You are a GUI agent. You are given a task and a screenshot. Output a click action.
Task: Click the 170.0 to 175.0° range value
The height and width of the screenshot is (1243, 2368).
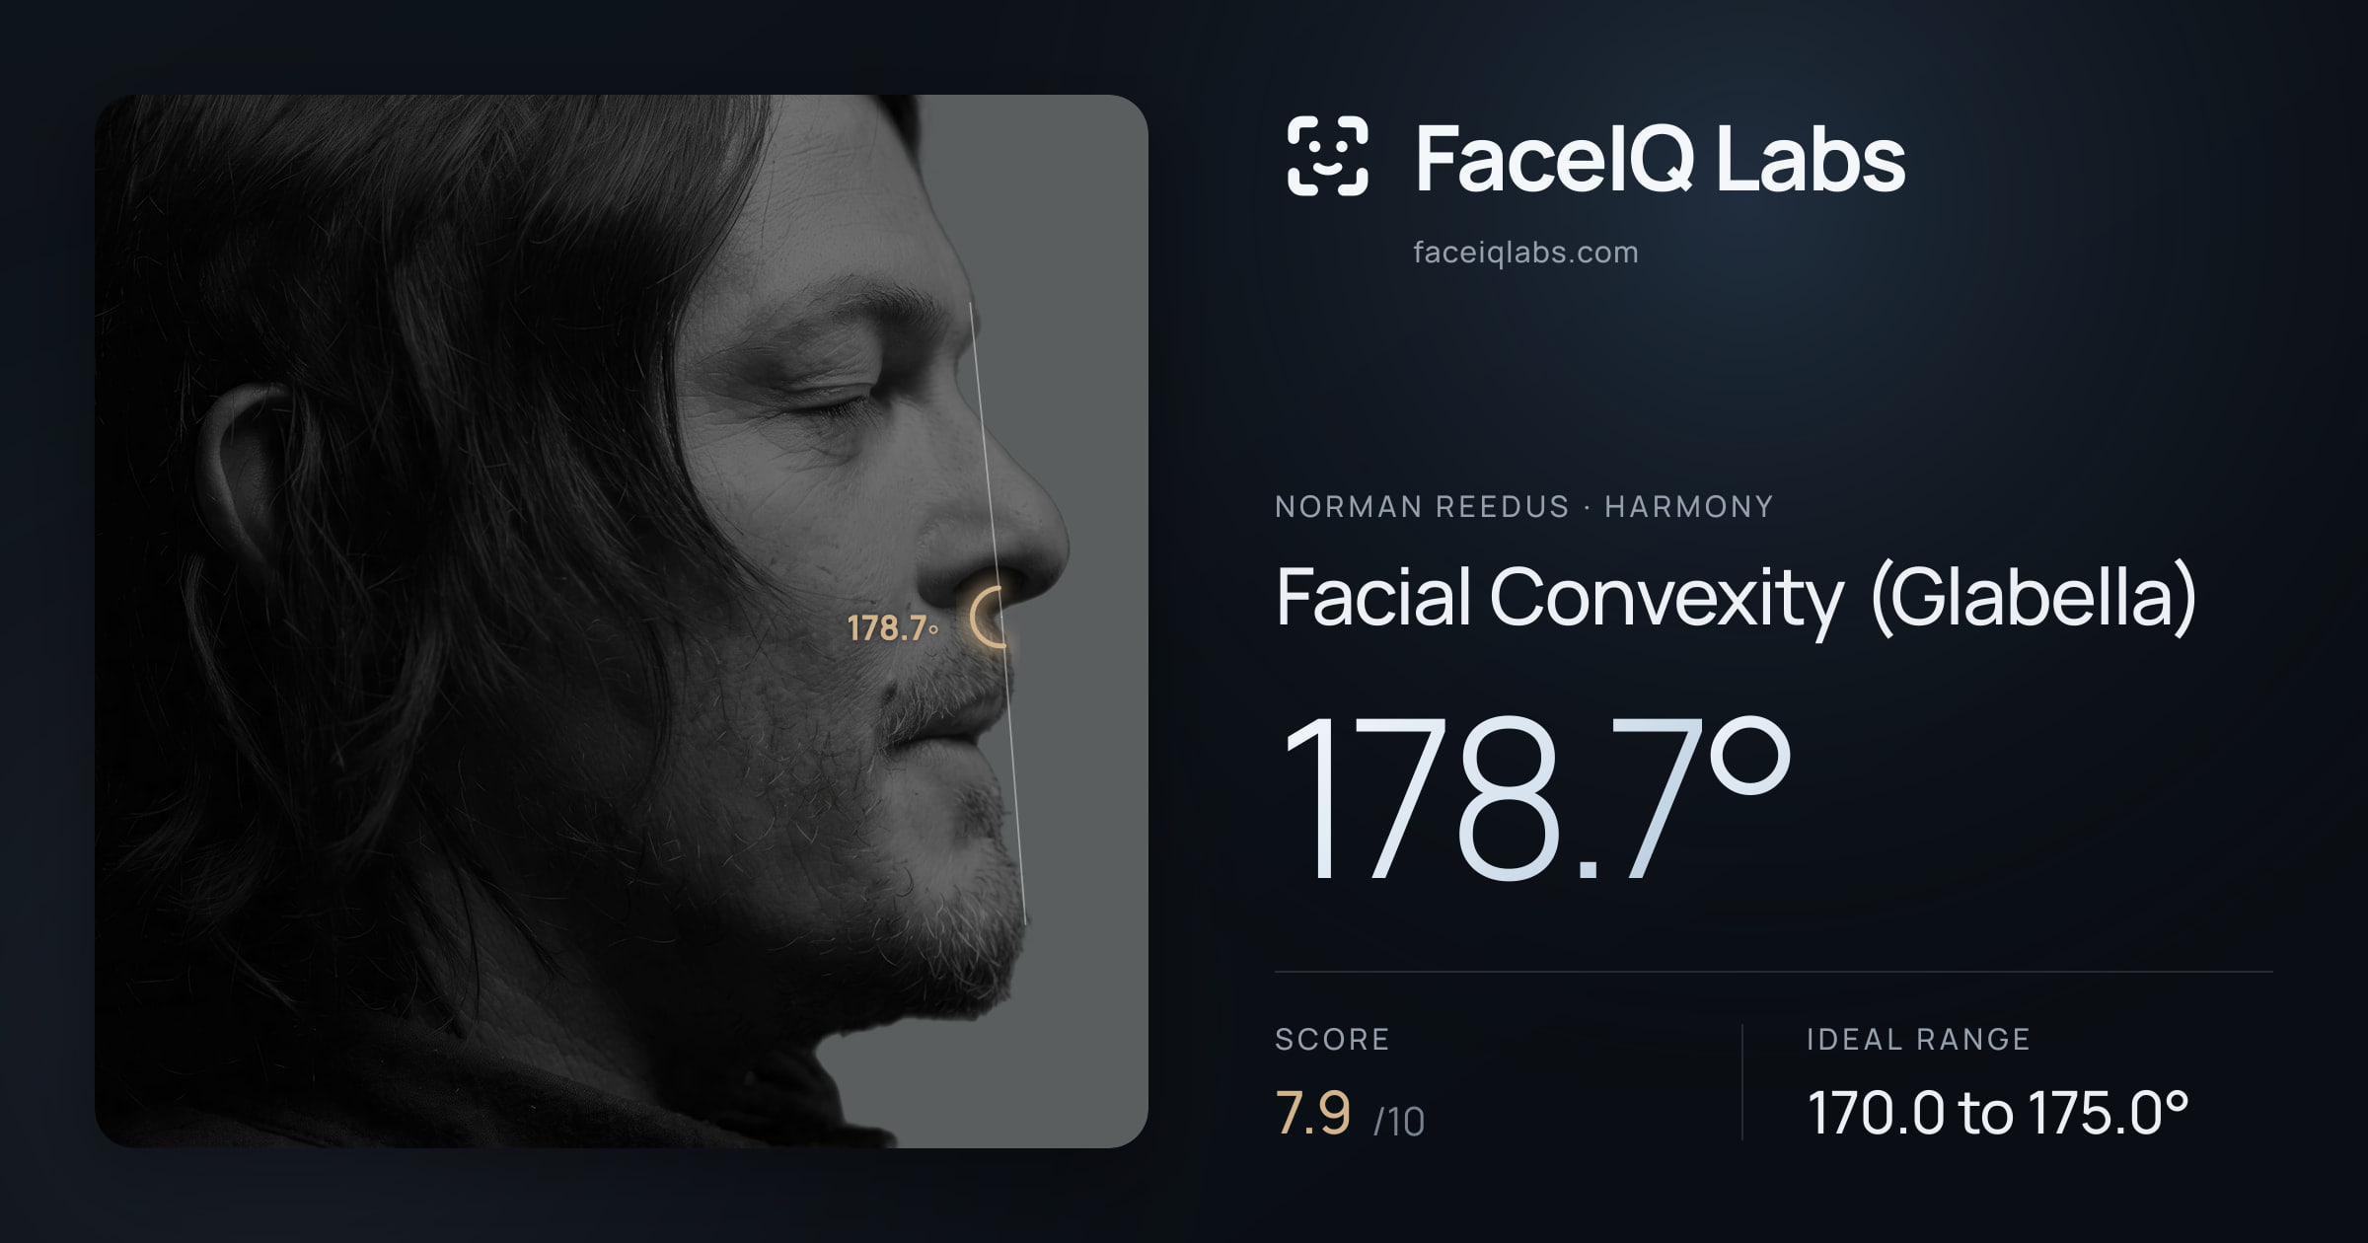pos(1998,1113)
